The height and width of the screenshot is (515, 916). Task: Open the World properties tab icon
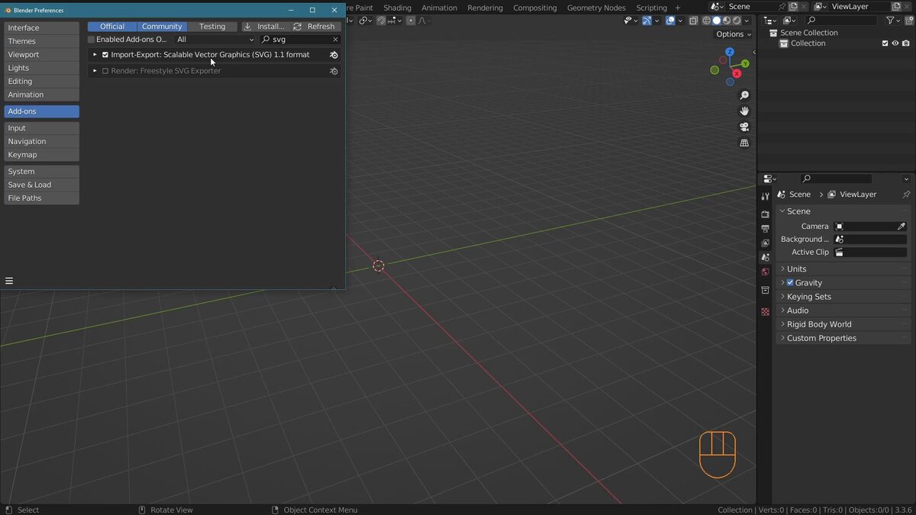coord(766,272)
